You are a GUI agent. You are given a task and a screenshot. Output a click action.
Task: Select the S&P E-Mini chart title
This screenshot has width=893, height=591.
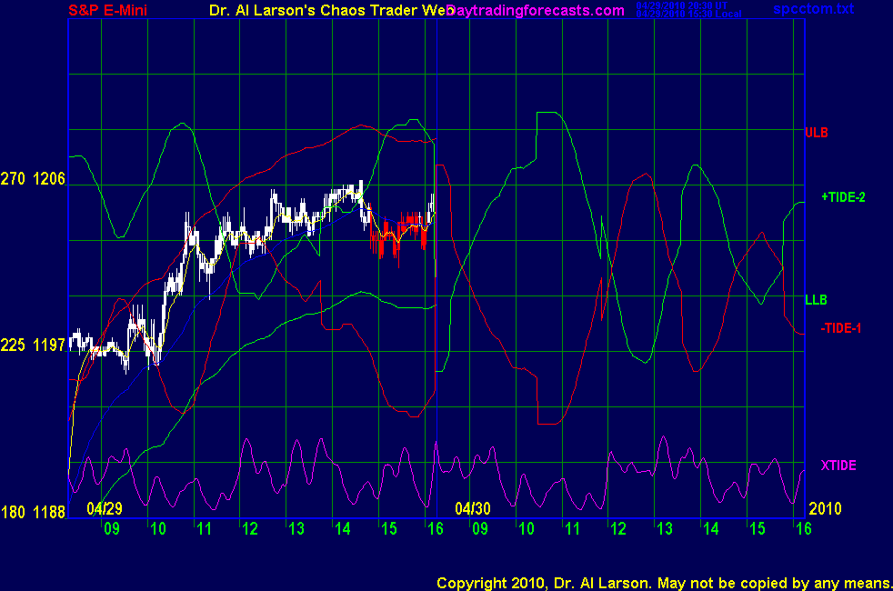tap(107, 10)
